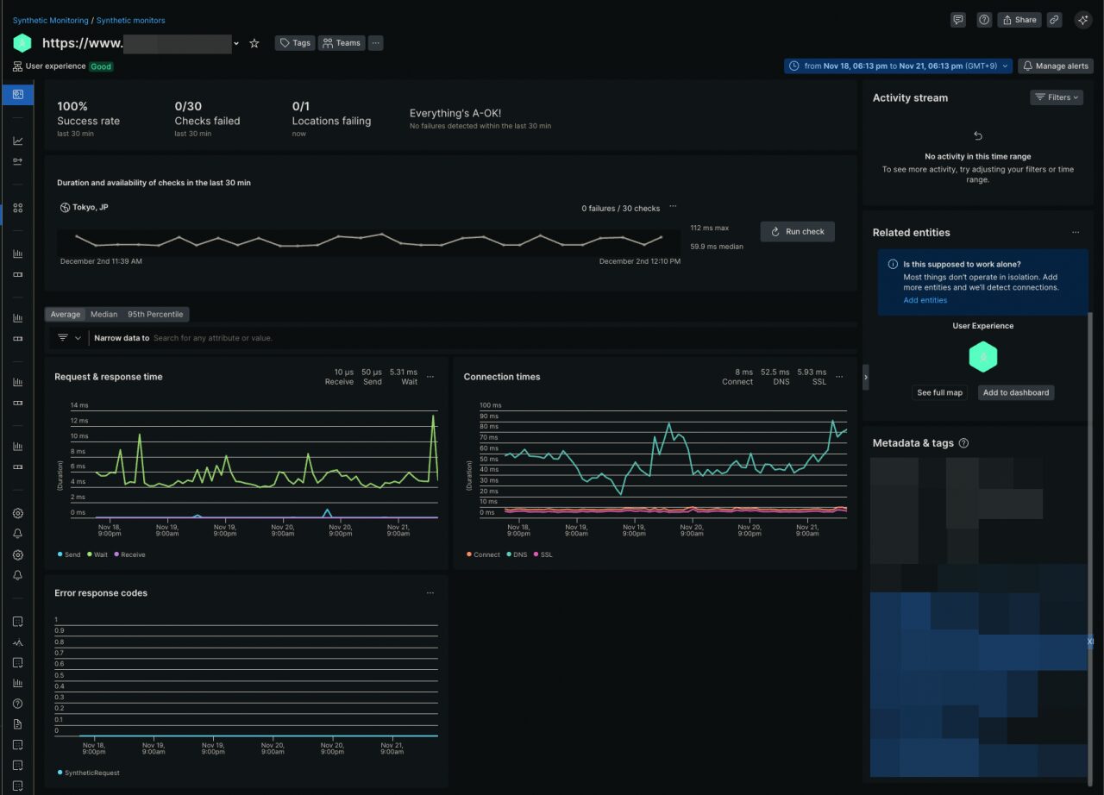The width and height of the screenshot is (1104, 795).
Task: Open the time range picker dropdown
Action: coord(898,66)
